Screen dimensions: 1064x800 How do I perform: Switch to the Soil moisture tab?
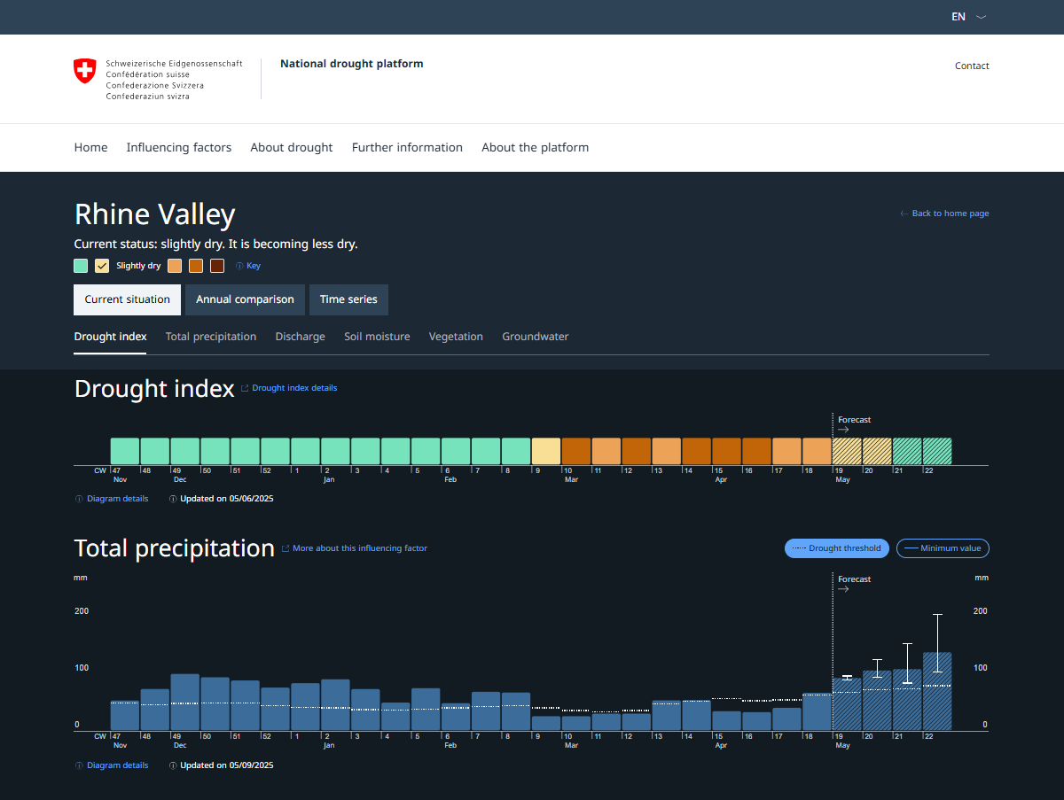click(x=377, y=337)
